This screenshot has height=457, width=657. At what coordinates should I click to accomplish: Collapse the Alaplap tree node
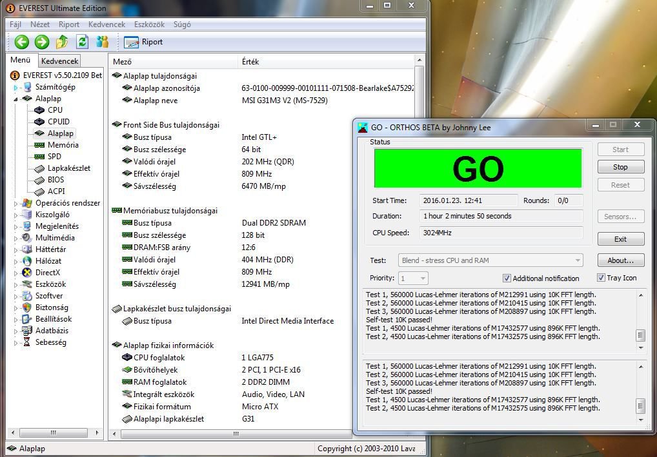point(15,99)
